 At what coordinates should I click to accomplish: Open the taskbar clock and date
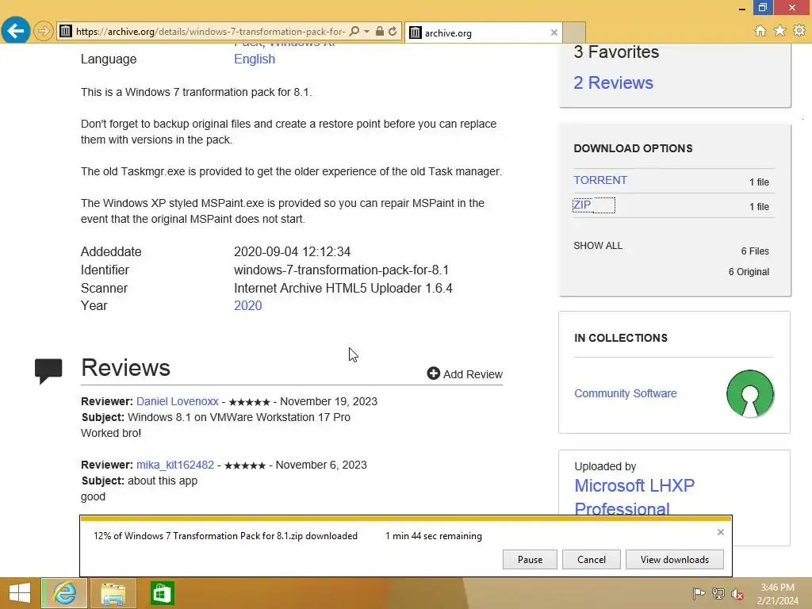click(x=777, y=594)
